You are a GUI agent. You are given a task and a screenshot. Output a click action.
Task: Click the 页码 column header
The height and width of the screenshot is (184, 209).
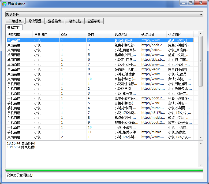(73, 35)
